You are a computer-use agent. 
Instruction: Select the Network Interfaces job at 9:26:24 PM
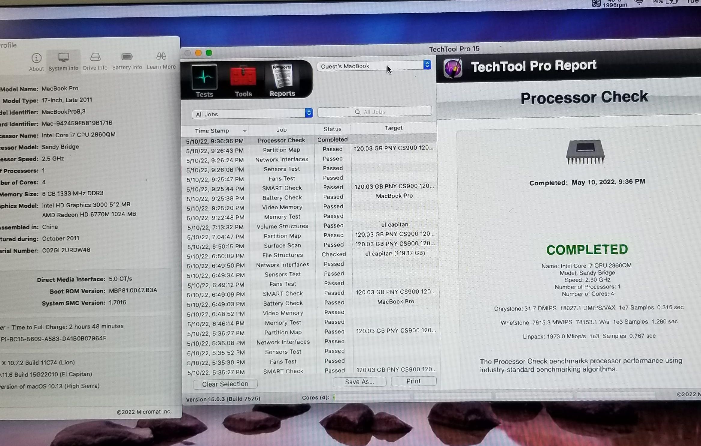coord(309,159)
